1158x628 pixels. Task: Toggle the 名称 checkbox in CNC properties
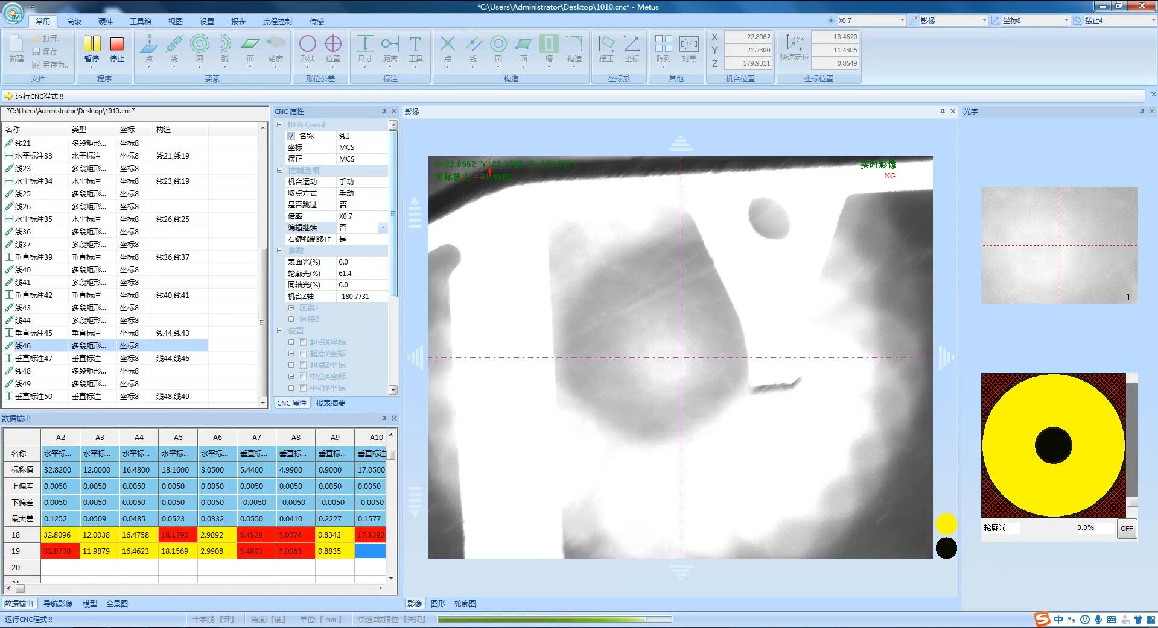[291, 136]
